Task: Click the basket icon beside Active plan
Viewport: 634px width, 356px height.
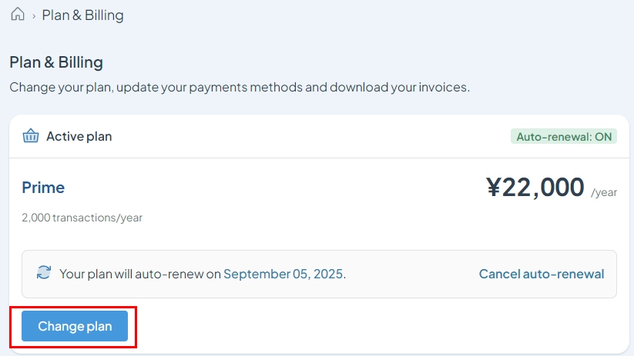Action: pyautogui.click(x=31, y=136)
